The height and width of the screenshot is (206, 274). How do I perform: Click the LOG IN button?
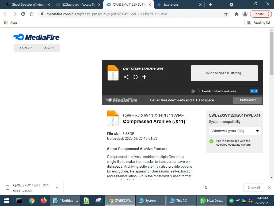pos(49,48)
